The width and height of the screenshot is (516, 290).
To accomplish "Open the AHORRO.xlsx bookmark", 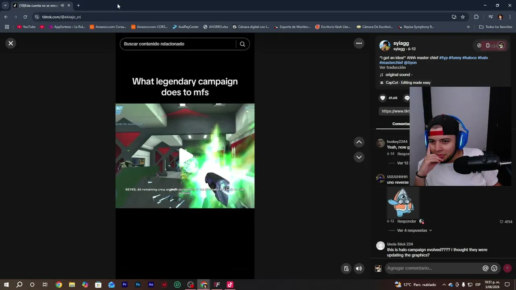I will tap(216, 27).
